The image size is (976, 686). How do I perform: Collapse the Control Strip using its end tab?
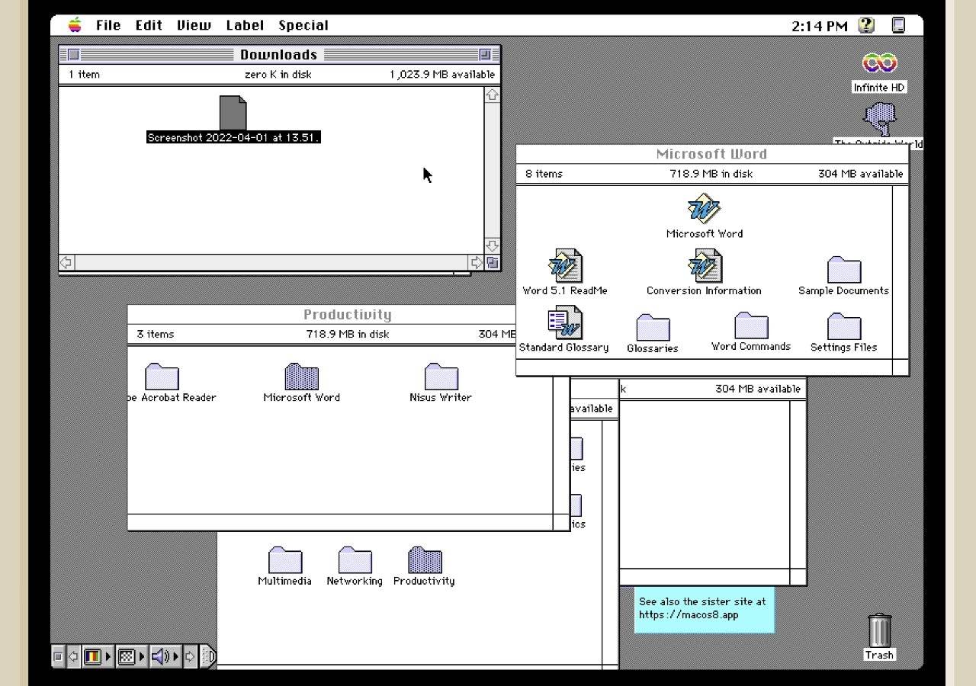tap(207, 656)
